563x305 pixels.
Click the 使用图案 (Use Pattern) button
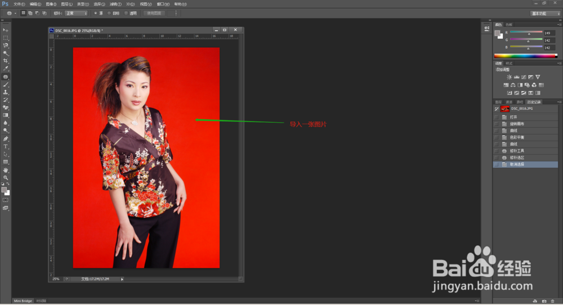click(x=154, y=14)
